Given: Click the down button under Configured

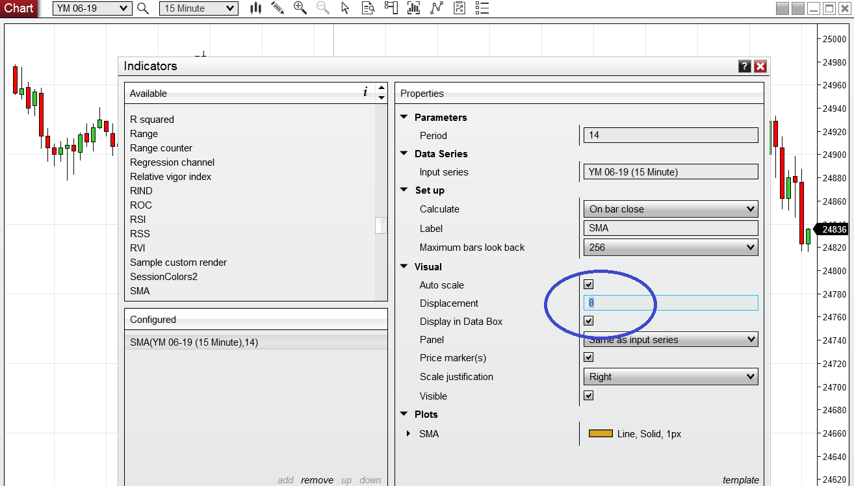Looking at the screenshot, I should [x=370, y=480].
